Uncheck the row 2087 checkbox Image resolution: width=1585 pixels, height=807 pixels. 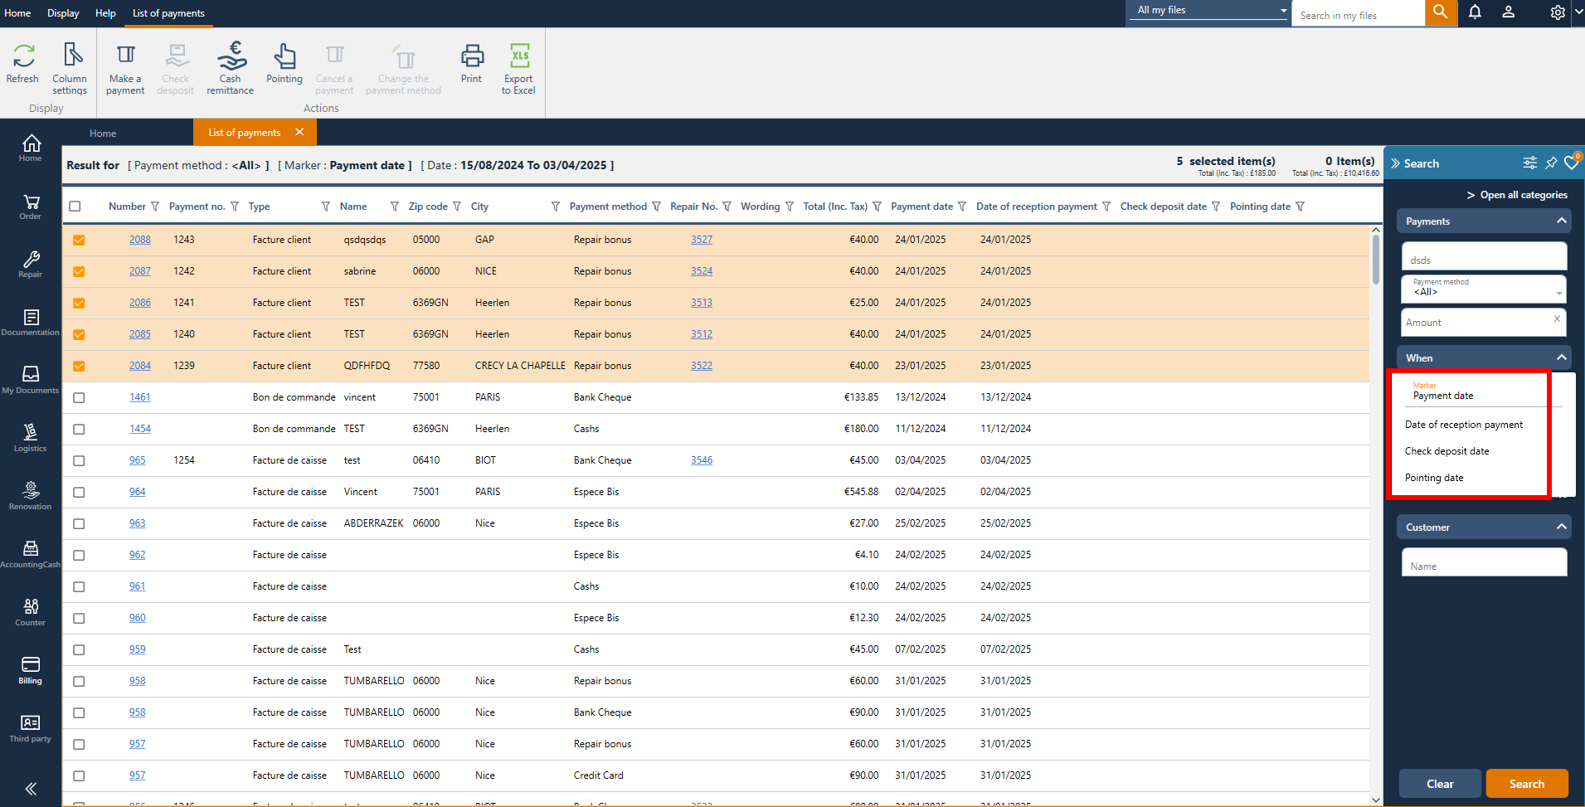click(x=79, y=271)
